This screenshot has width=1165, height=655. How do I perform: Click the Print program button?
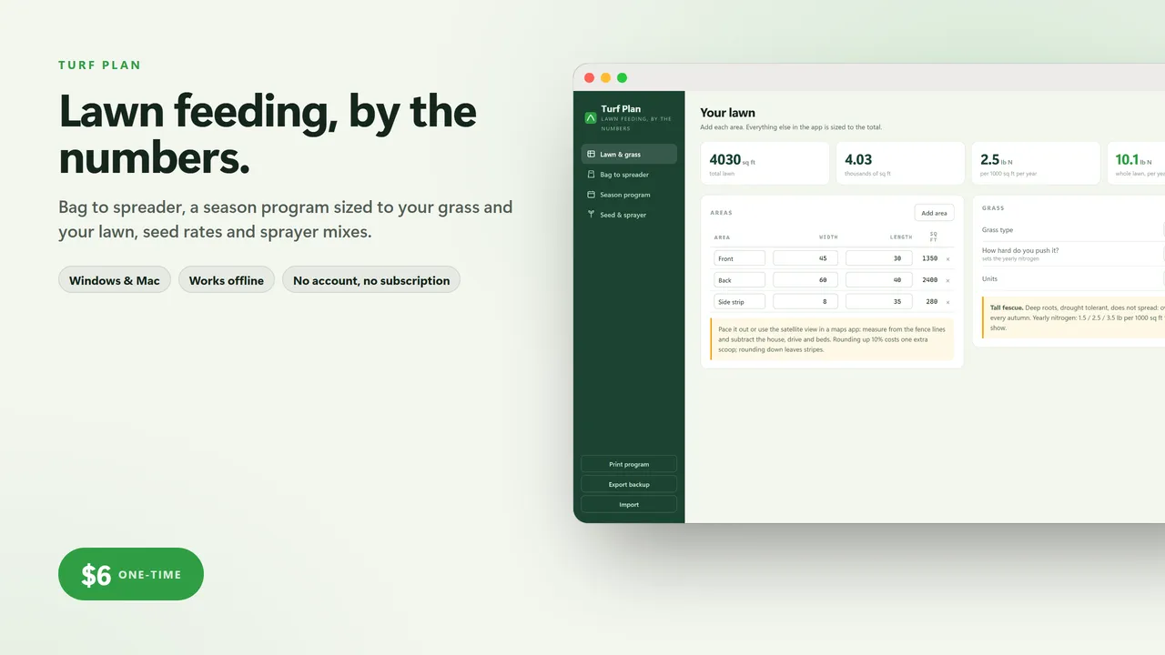pos(629,464)
